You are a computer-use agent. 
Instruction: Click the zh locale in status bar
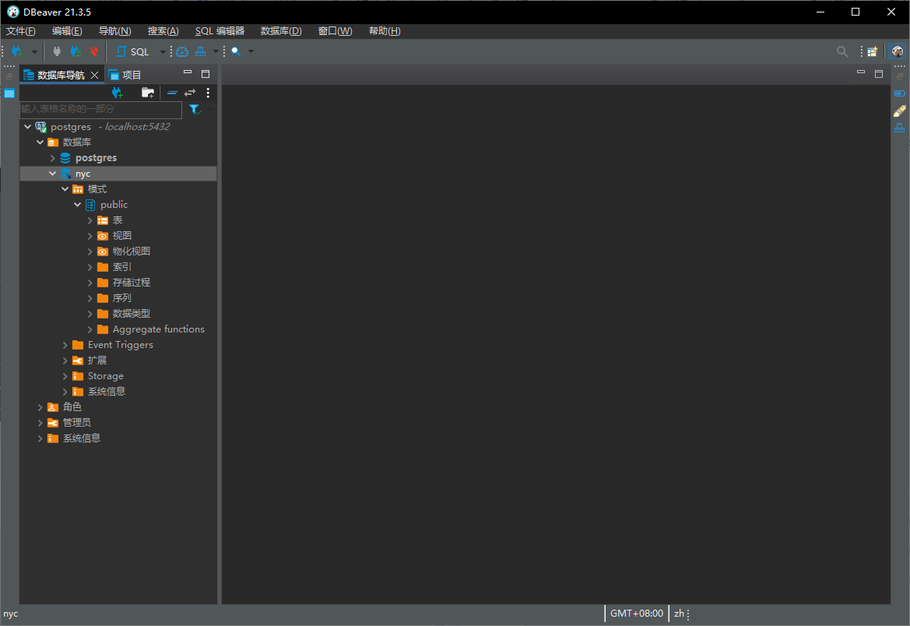point(679,614)
